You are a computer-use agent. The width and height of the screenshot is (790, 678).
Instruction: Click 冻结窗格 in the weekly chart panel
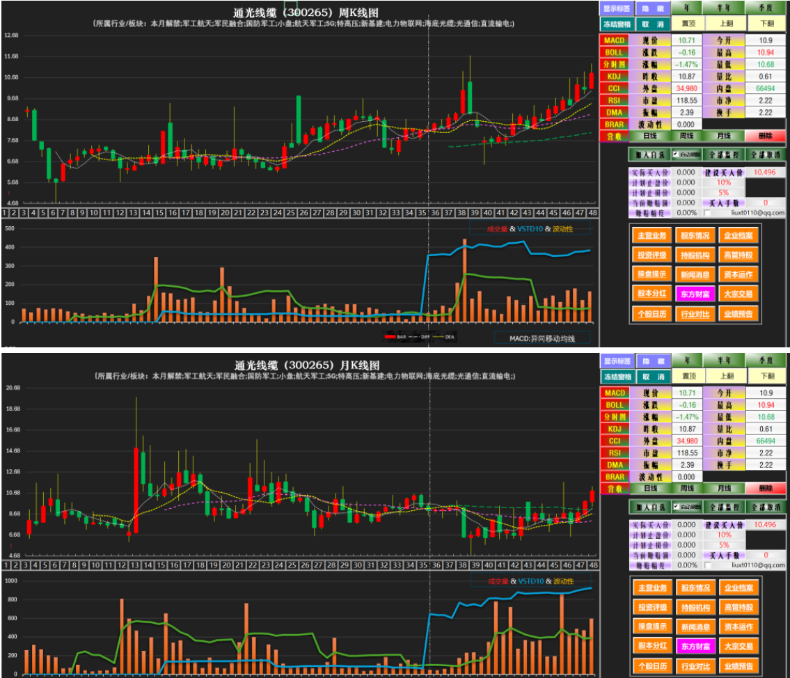click(617, 24)
